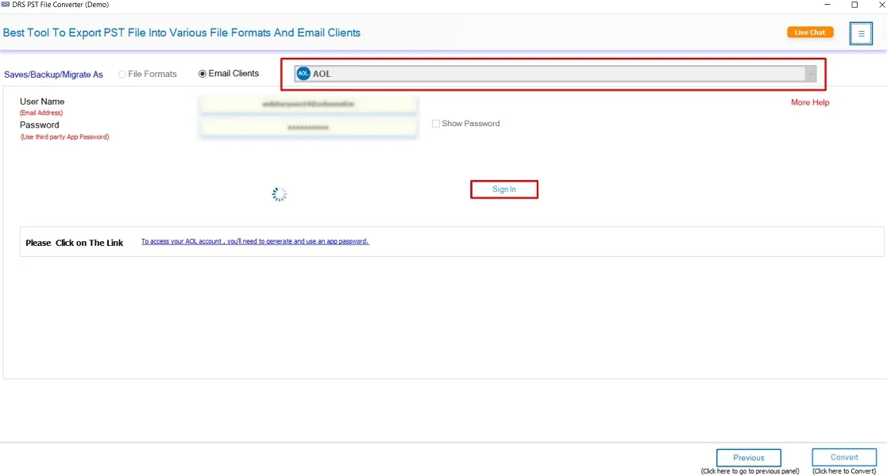This screenshot has height=476, width=887.
Task: Open the More Help link
Action: pyautogui.click(x=810, y=102)
